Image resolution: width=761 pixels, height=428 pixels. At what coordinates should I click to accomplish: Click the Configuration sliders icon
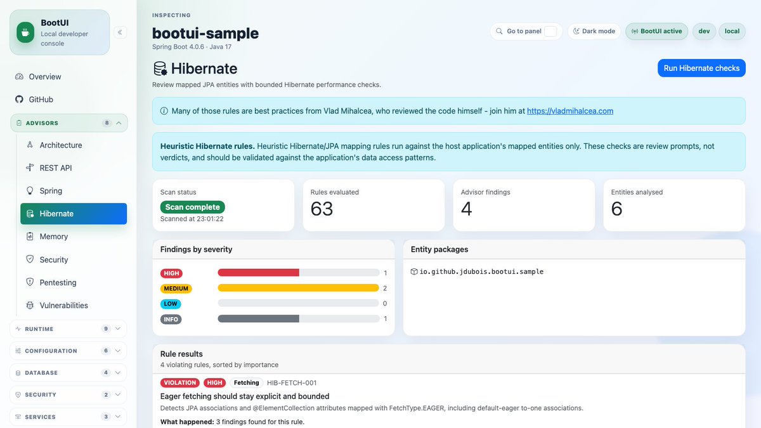(x=18, y=351)
